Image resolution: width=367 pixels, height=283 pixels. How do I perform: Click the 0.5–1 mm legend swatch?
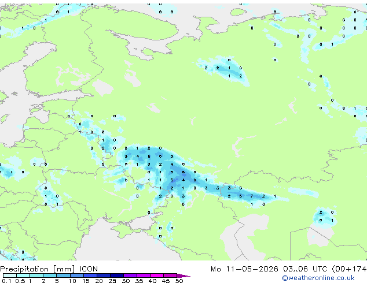point(23,275)
